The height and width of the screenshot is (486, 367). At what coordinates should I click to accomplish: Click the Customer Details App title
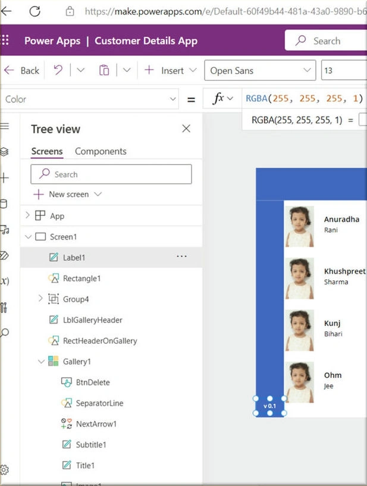pos(146,41)
